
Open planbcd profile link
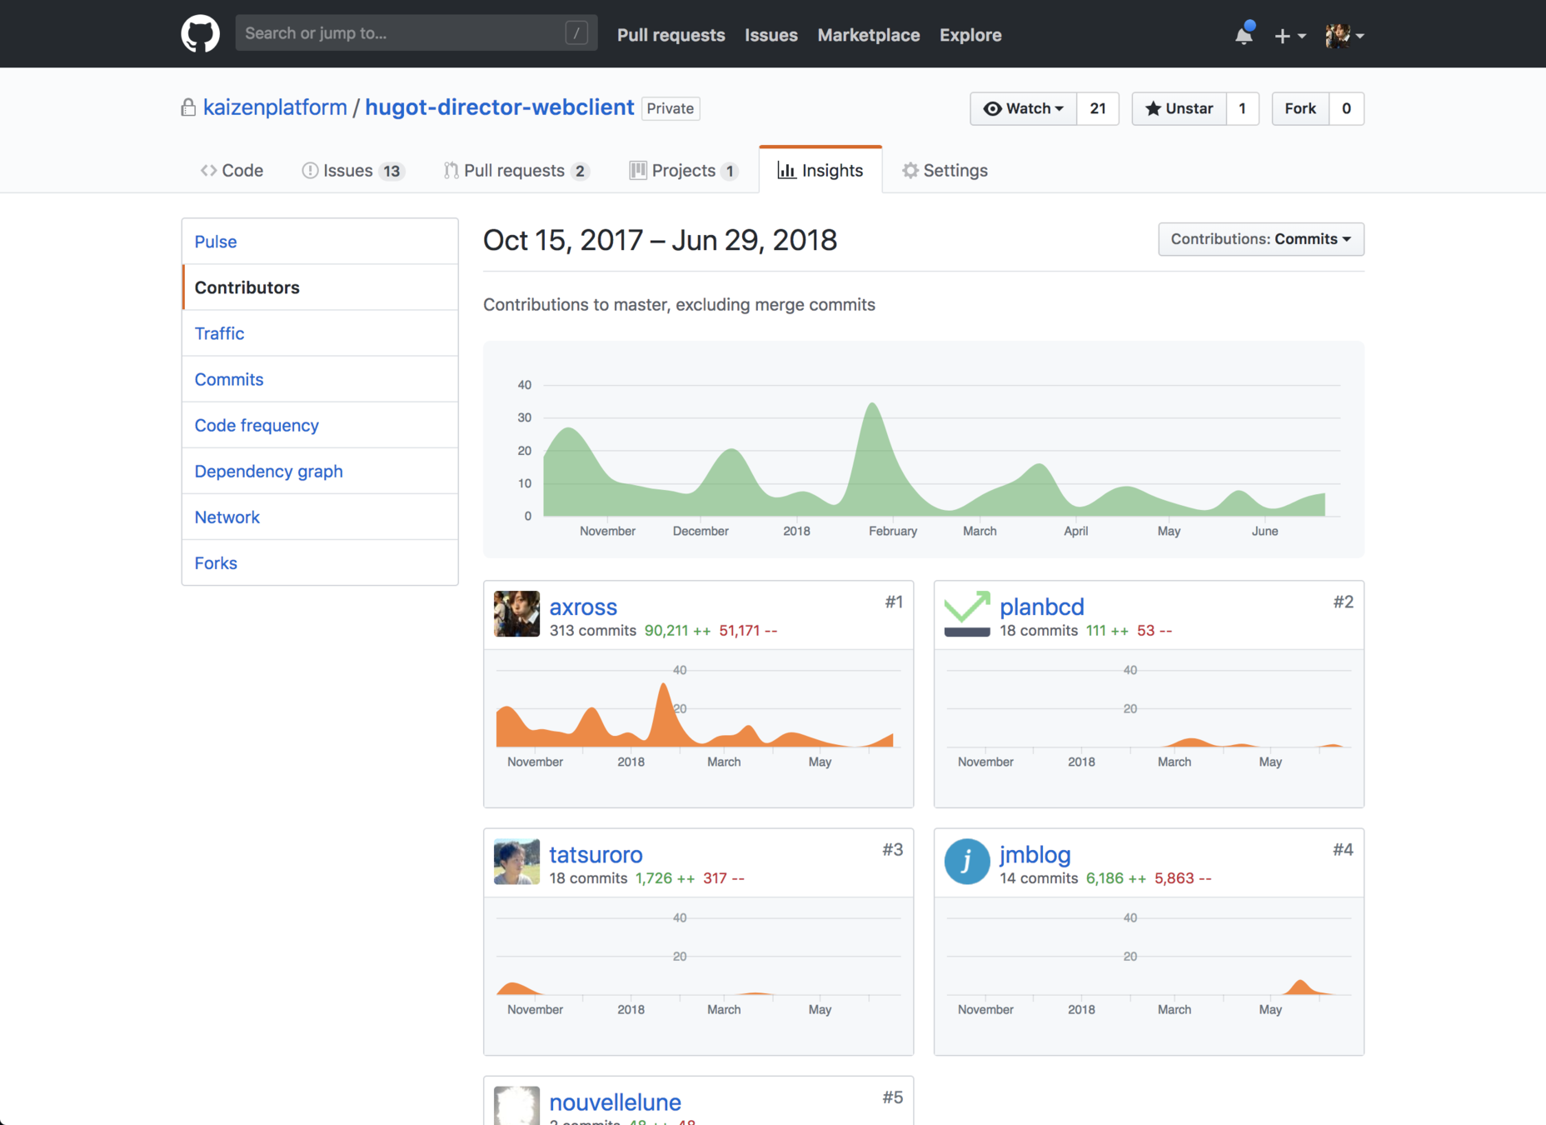point(1042,607)
